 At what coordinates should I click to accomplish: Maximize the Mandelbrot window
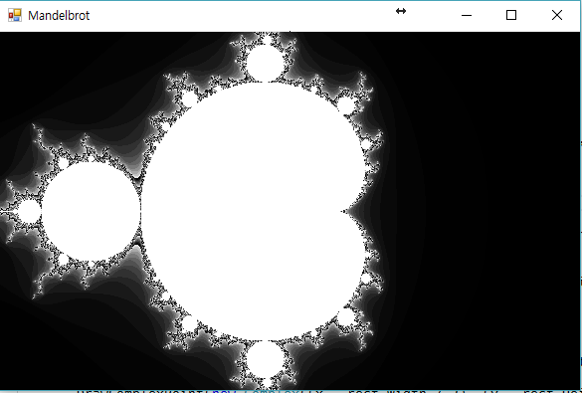tap(511, 15)
